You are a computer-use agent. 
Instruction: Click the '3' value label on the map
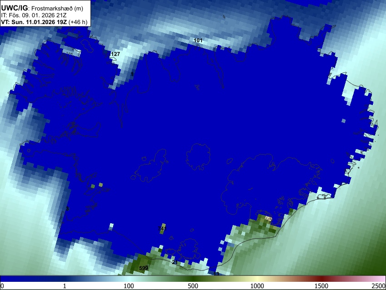click(x=67, y=209)
